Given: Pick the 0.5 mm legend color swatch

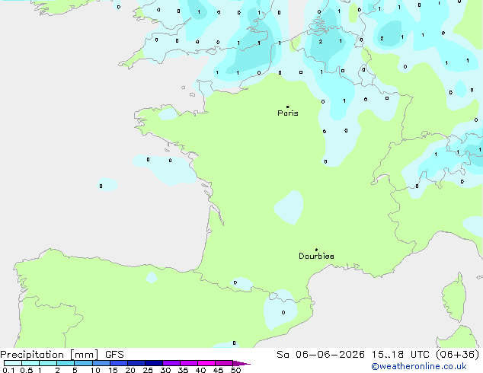Looking at the screenshot, I should [x=30, y=363].
